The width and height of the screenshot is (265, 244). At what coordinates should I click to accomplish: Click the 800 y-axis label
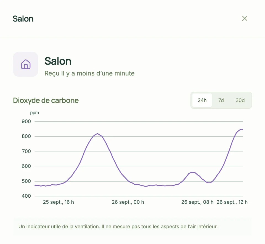[x=26, y=136]
